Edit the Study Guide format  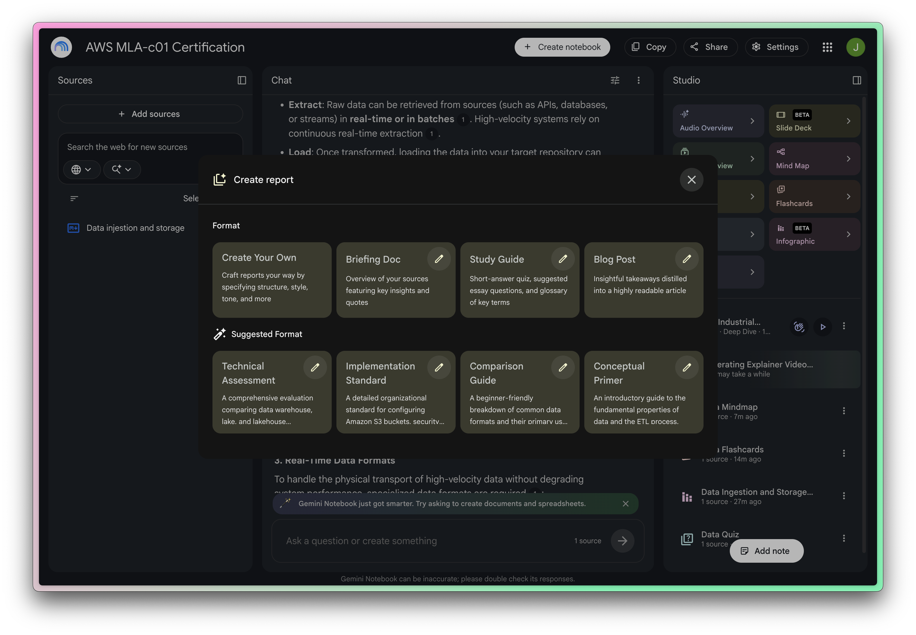563,259
